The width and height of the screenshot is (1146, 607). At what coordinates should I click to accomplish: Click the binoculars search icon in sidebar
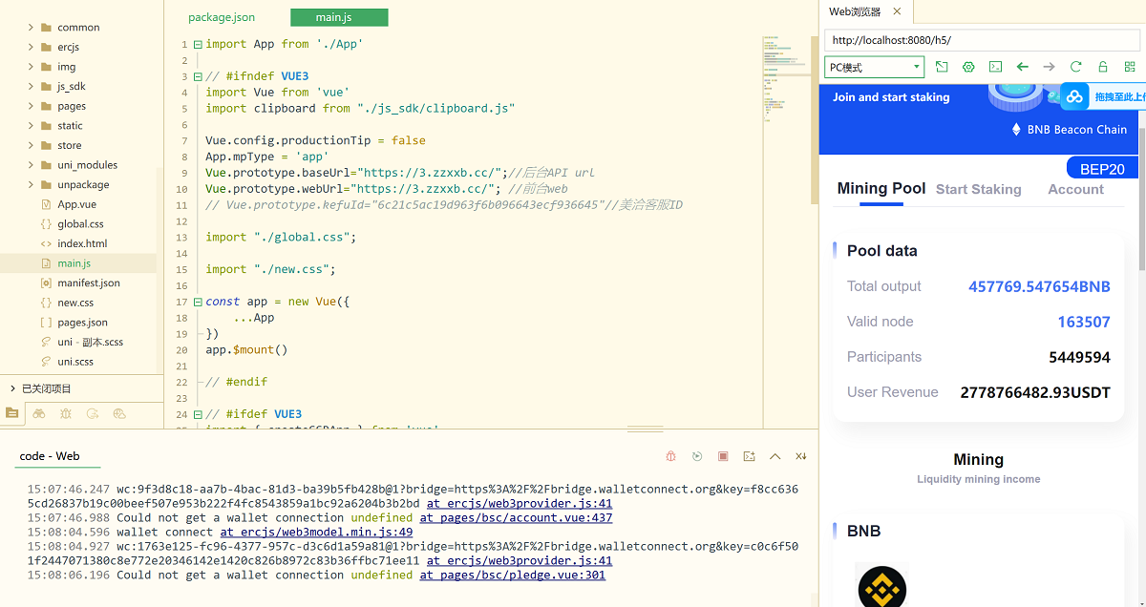(39, 413)
